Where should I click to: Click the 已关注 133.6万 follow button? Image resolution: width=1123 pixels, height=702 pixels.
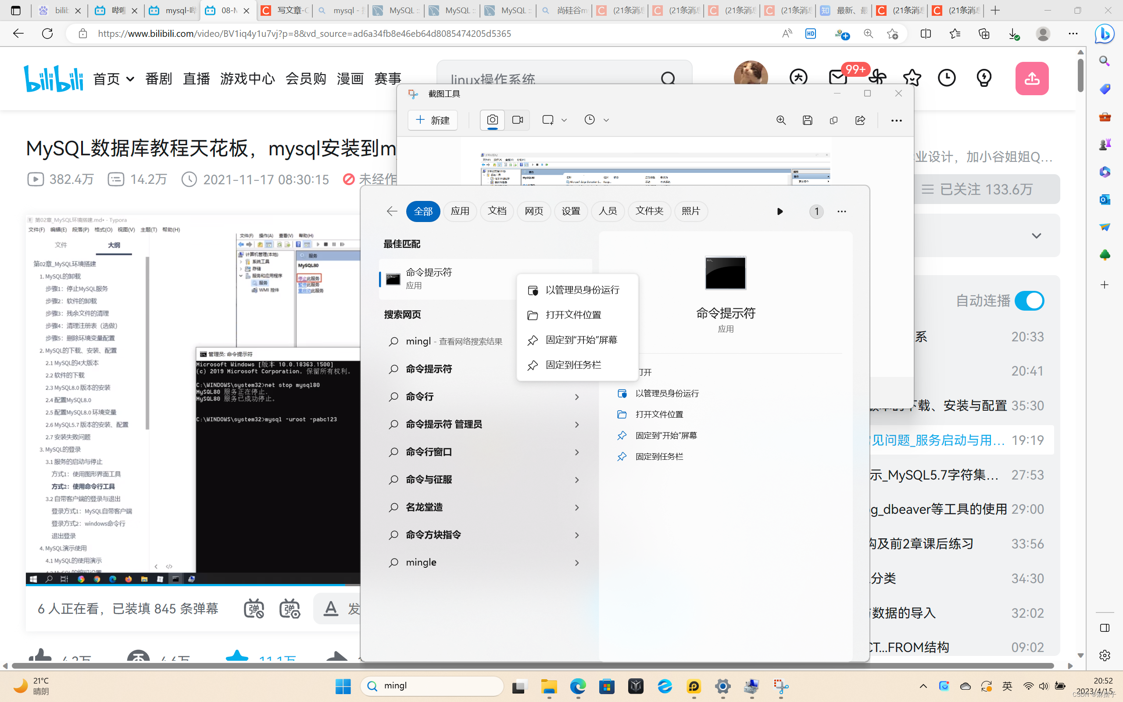(986, 190)
